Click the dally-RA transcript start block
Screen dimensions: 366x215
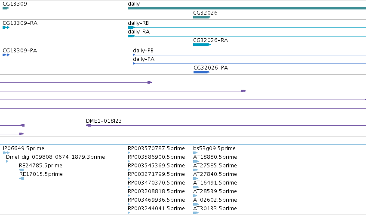pos(131,36)
